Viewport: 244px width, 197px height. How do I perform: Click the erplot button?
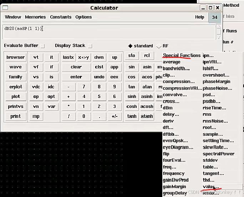[16, 87]
